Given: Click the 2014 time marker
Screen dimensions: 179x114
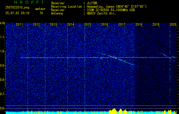Looking at the screenshot, I should (71, 25).
